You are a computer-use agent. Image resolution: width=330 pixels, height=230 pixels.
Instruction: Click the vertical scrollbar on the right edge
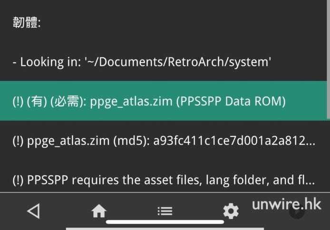[x=327, y=57]
